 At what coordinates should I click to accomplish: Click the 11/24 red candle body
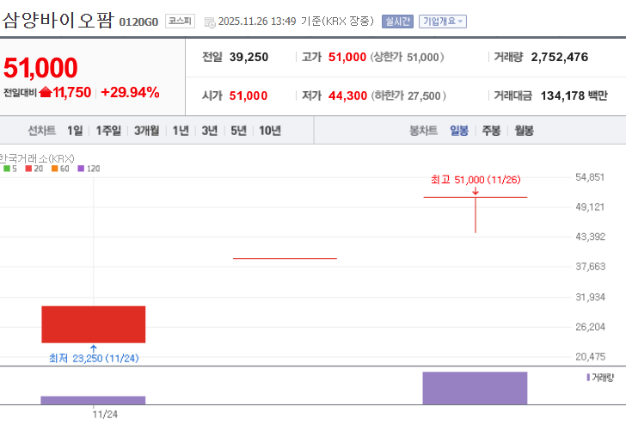tap(94, 324)
